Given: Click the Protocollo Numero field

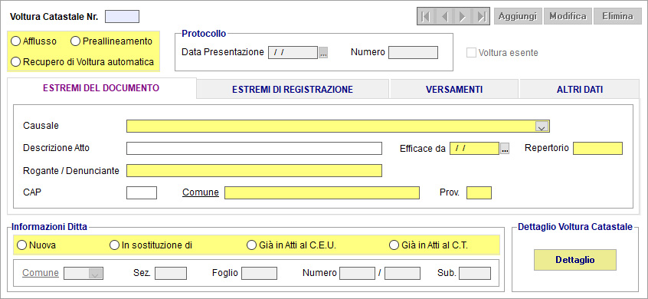Looking at the screenshot, I should click(x=414, y=53).
